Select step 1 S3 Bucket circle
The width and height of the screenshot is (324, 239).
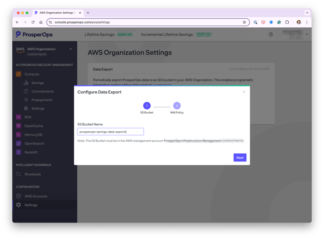147,106
